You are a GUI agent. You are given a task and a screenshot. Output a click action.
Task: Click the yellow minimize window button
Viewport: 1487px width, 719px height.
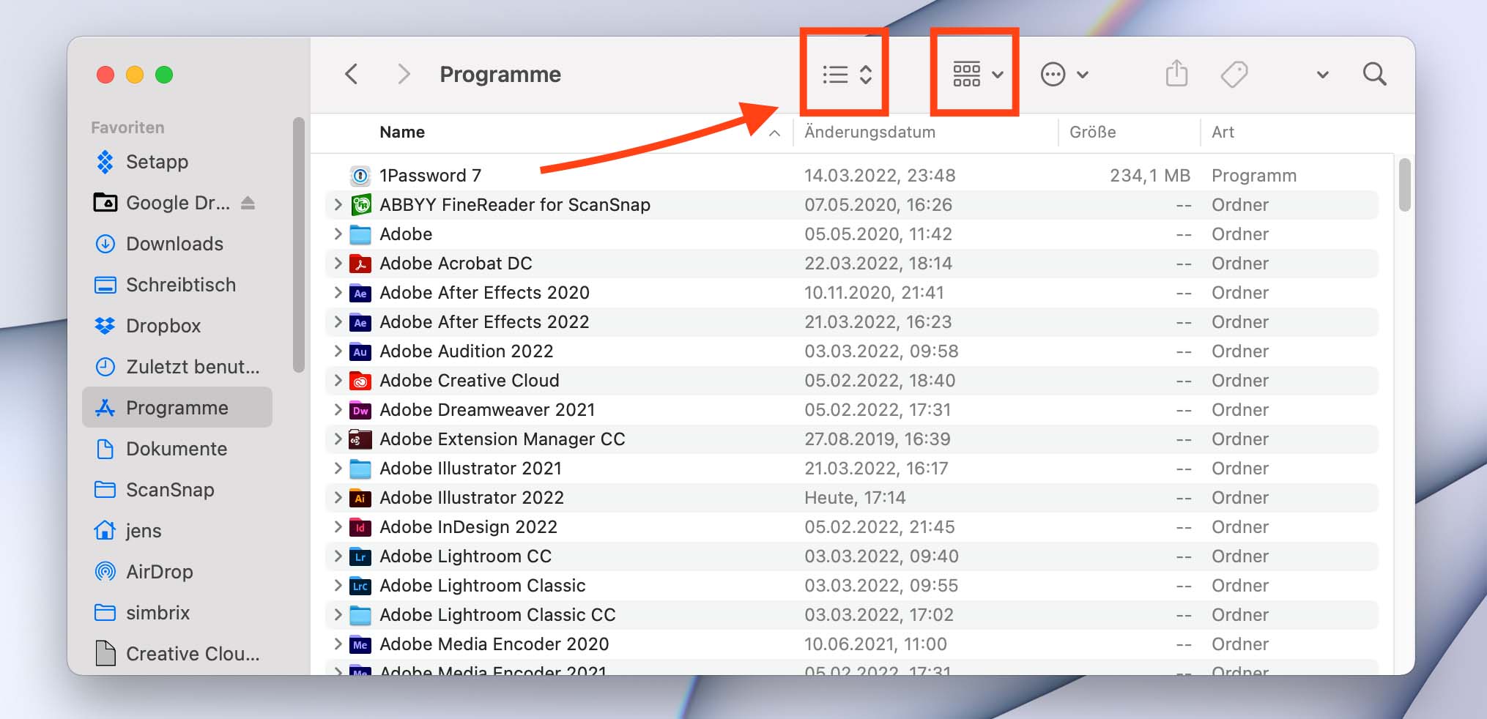(135, 75)
